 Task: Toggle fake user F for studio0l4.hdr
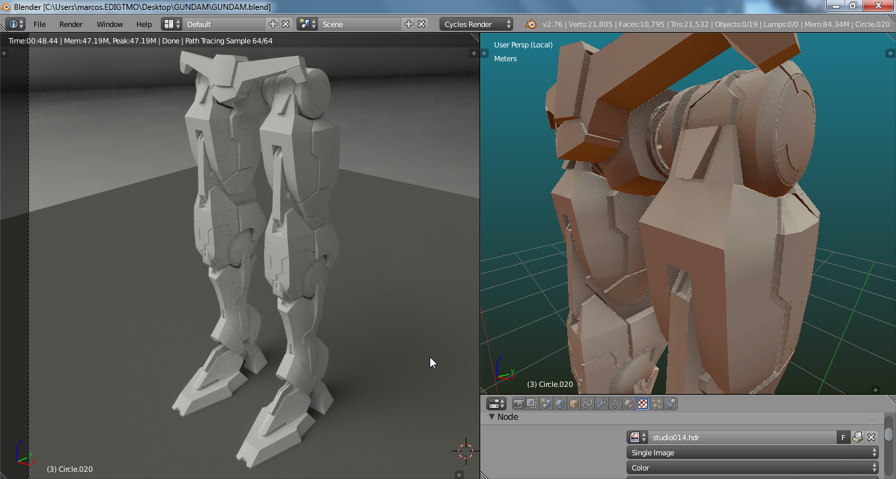843,438
